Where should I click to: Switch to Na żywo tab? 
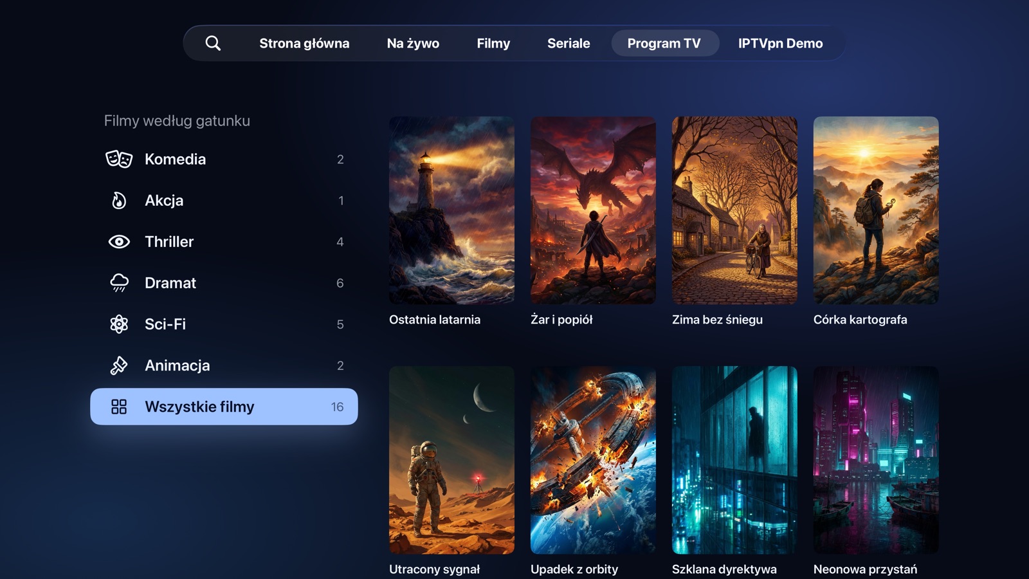point(413,43)
